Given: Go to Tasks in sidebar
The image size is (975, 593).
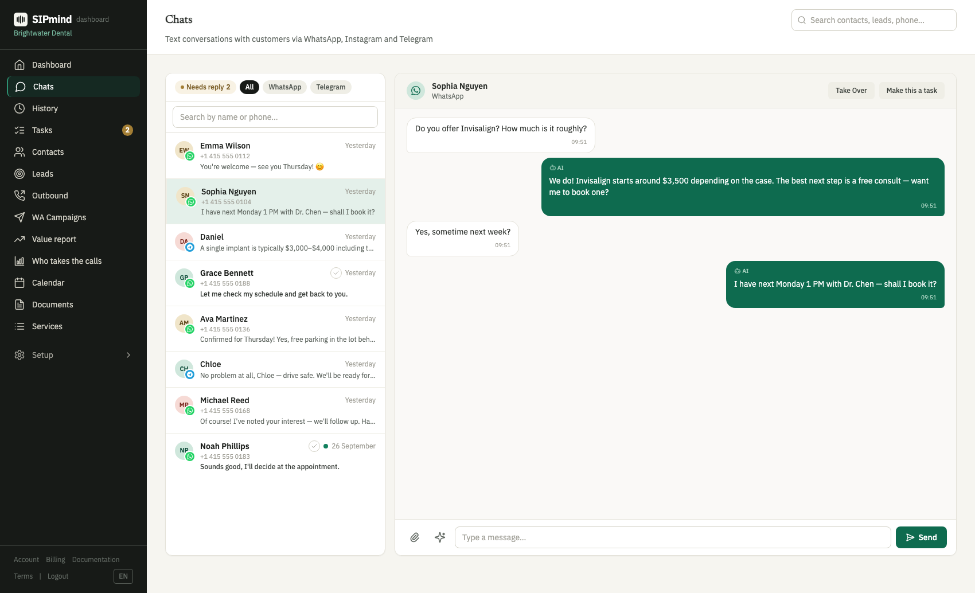Looking at the screenshot, I should (x=73, y=130).
